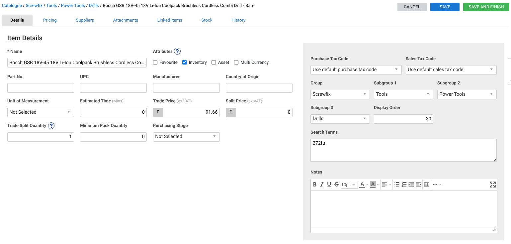Toggle italic formatting in Notes toolbar

coord(322,184)
